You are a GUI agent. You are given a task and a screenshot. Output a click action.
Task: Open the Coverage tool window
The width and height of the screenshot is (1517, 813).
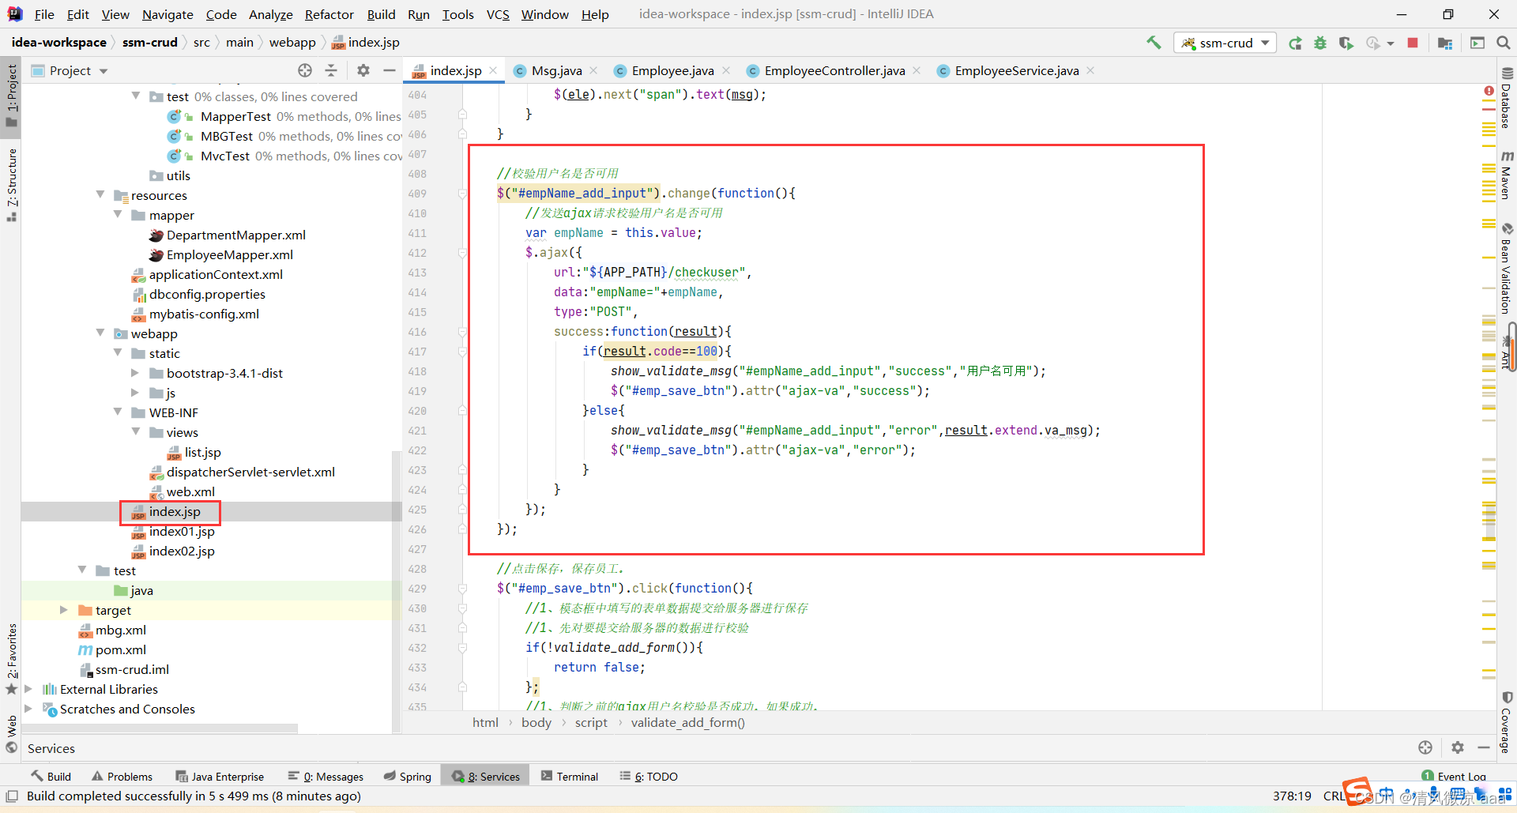click(x=1506, y=723)
